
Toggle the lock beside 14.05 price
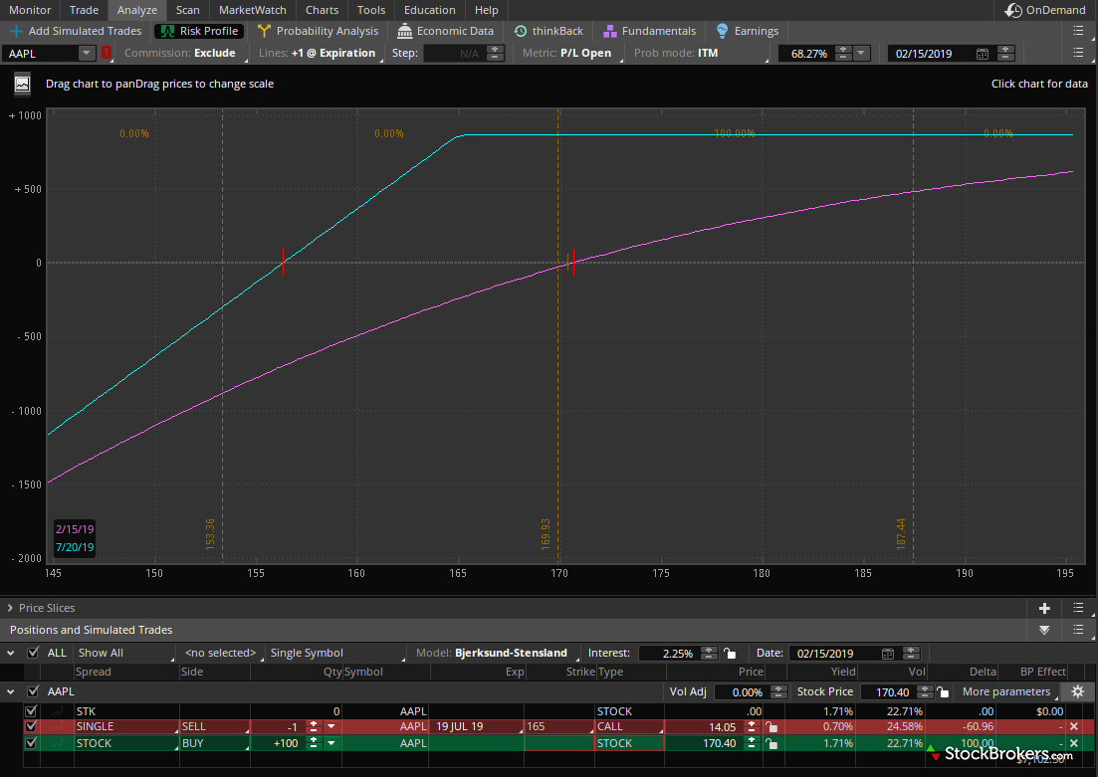click(770, 726)
